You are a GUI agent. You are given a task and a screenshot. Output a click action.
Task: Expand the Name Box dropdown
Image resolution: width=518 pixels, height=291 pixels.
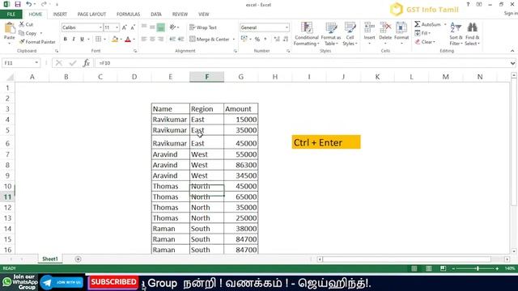36,63
